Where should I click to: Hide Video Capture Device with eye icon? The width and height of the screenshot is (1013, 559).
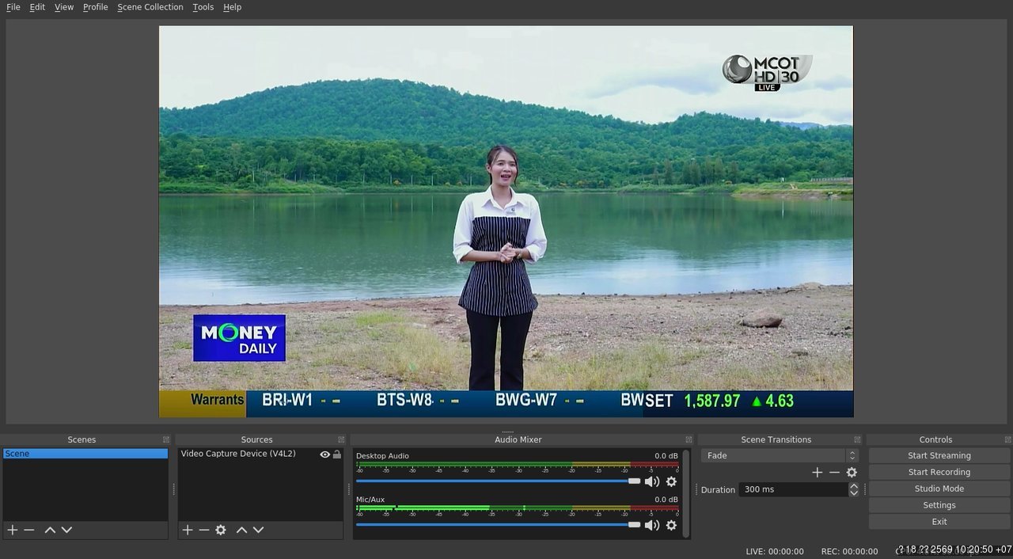click(x=324, y=454)
